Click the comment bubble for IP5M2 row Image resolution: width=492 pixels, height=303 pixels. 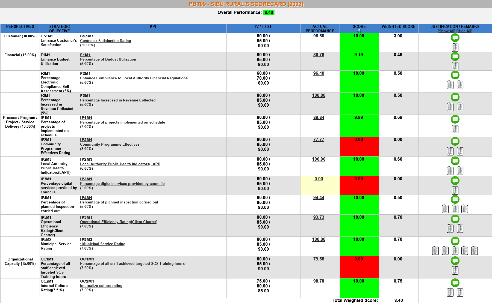(455, 241)
